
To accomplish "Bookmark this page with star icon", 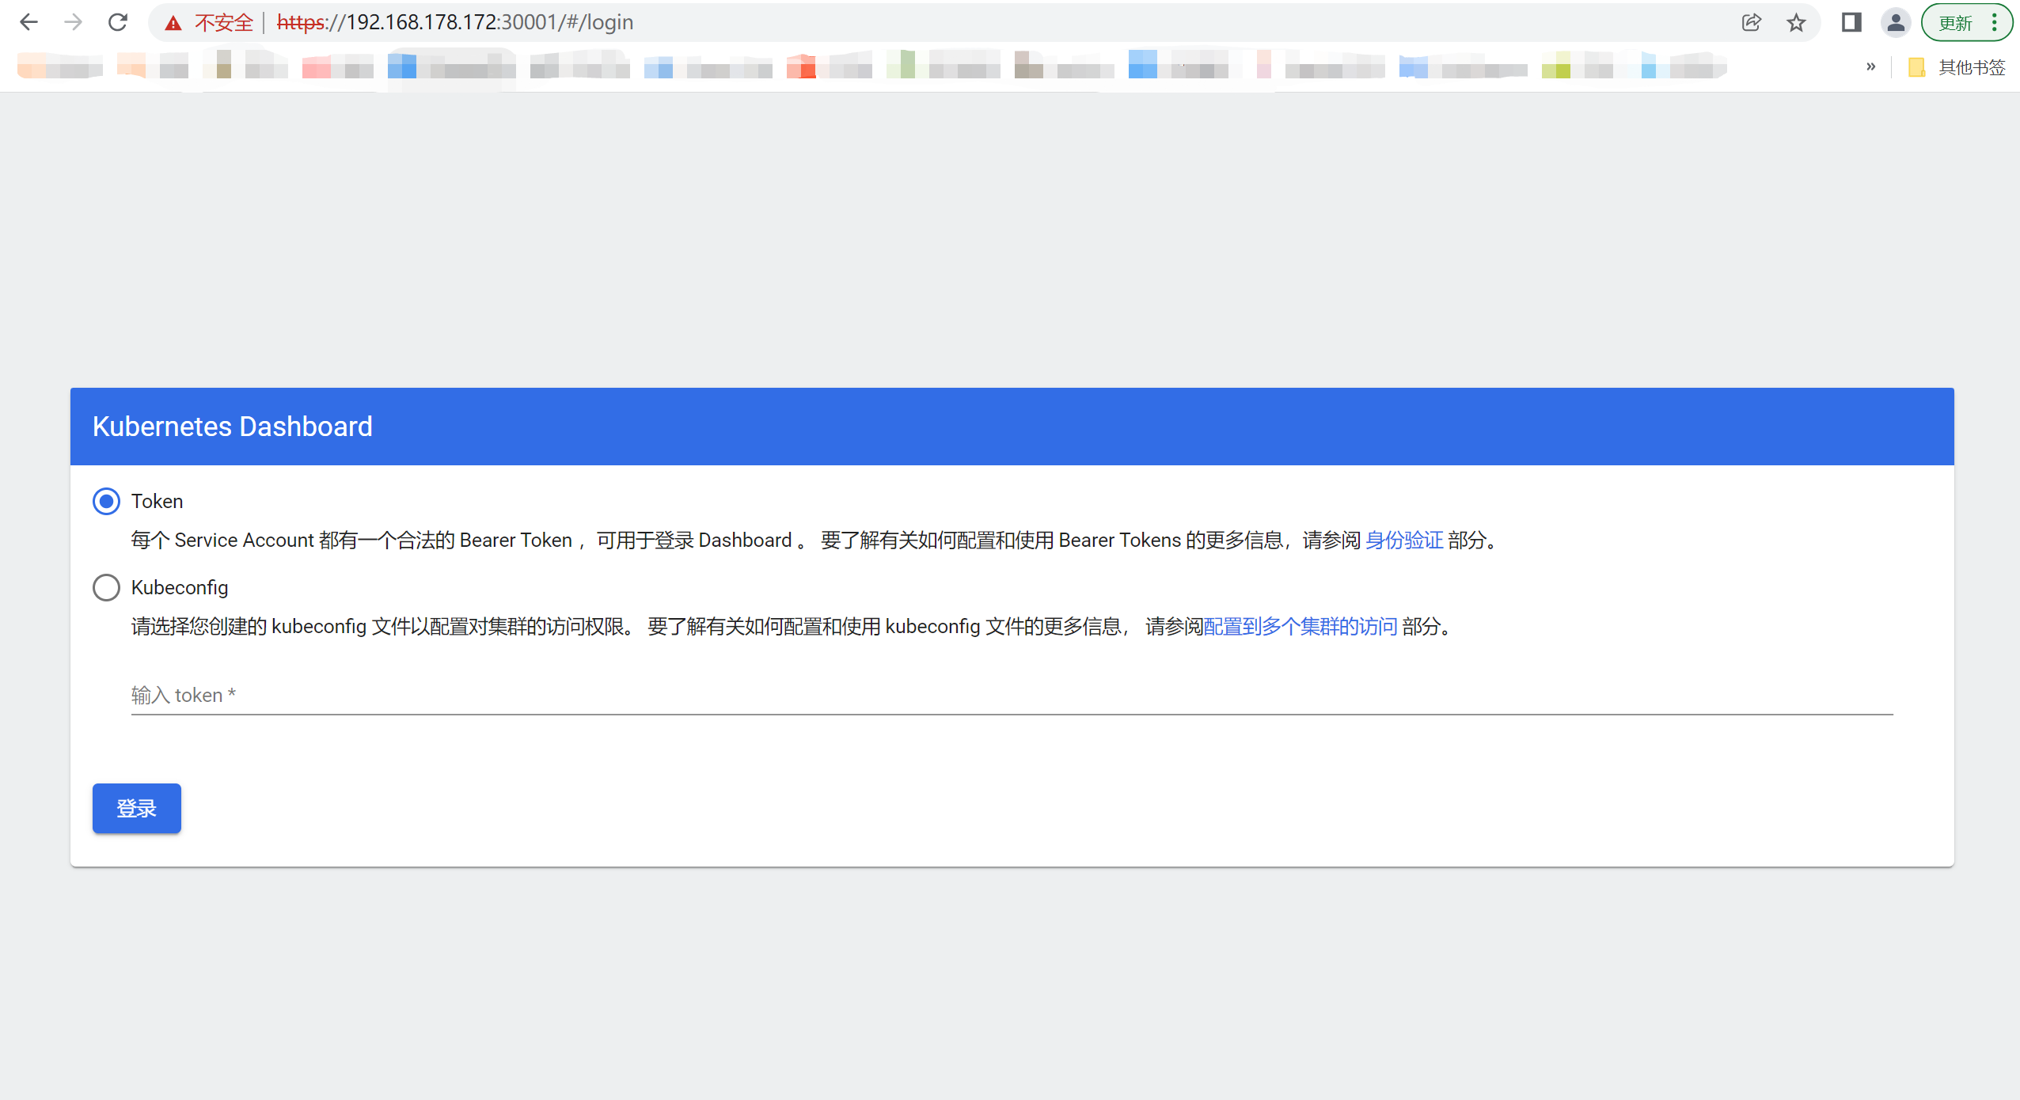I will [x=1796, y=22].
